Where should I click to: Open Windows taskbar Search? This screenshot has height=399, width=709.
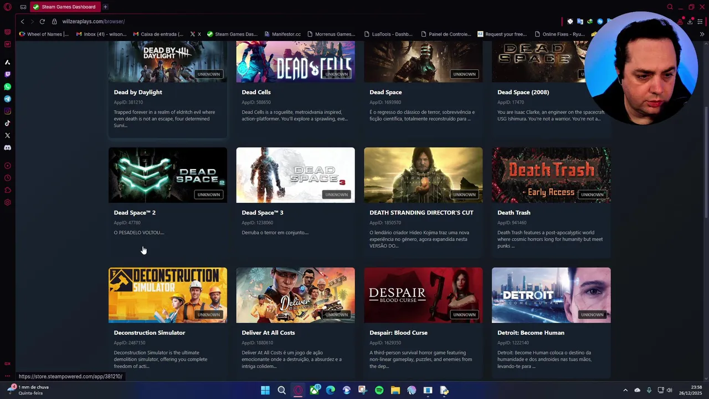point(281,390)
